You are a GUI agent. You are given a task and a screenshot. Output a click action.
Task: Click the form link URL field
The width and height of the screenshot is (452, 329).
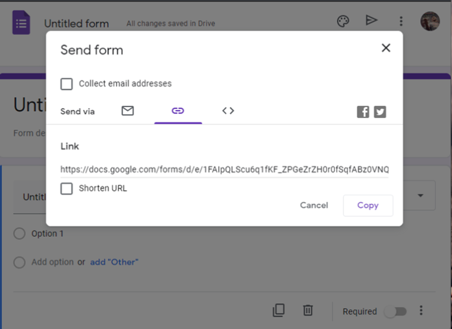point(224,169)
